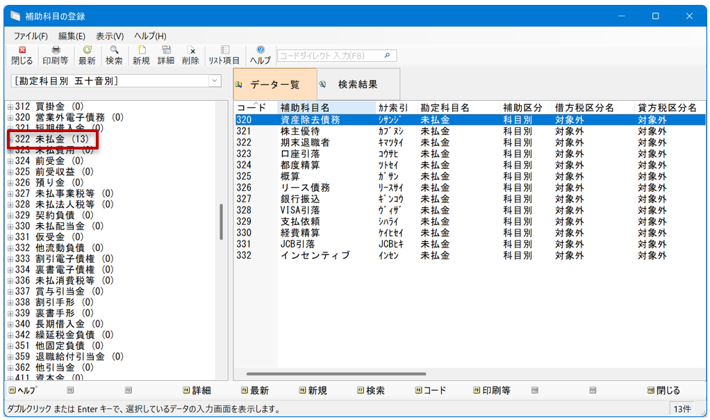Select 322 未払金 (13) in the tree

[x=52, y=139]
